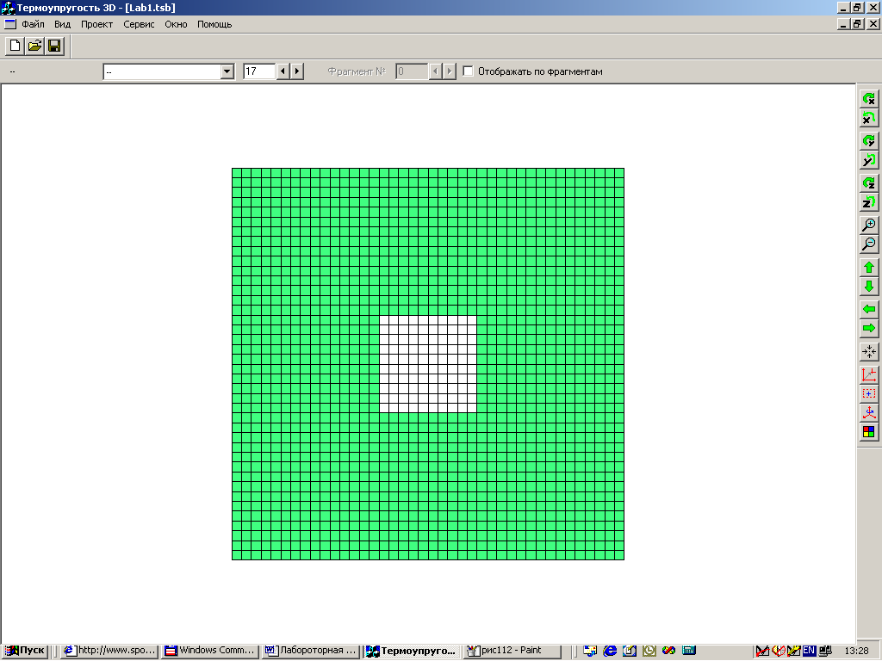Rotate clockwise around the X axis
882x661 pixels.
point(869,99)
